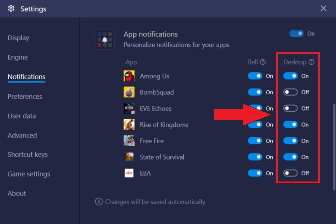Click 'Personalize notifications for your apps' text
The width and height of the screenshot is (336, 224).
tap(176, 45)
